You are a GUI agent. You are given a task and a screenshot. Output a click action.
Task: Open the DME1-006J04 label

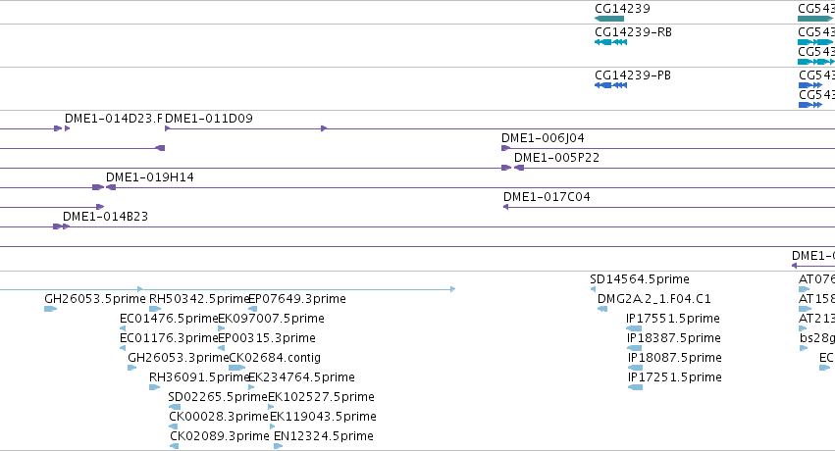(543, 138)
